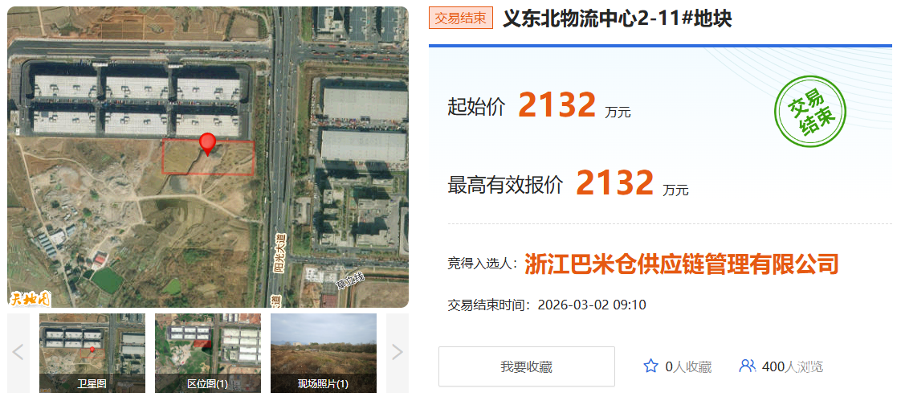Click the 0人收藏 count text
The width and height of the screenshot is (901, 401).
coord(688,366)
